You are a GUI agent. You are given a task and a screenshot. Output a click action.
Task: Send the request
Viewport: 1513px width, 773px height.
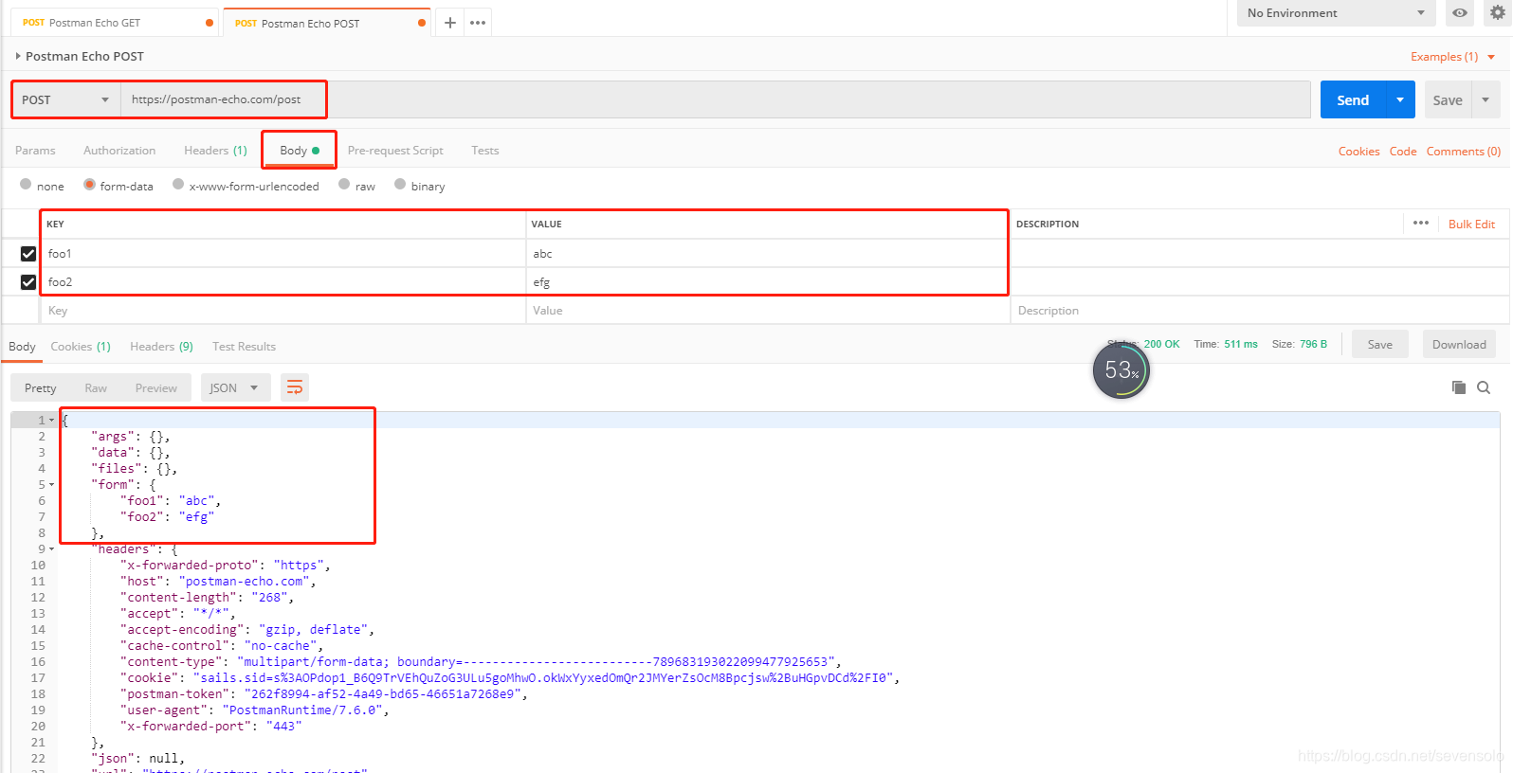(1353, 99)
